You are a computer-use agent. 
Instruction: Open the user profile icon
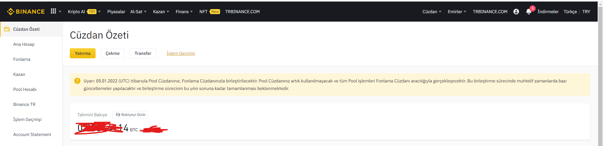[x=516, y=12]
